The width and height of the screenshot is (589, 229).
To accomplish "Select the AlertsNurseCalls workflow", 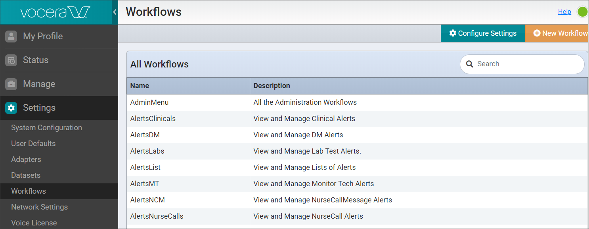I will pos(157,216).
